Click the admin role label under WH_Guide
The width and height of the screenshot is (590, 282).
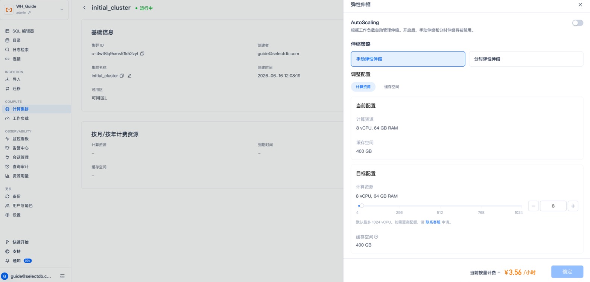click(x=21, y=13)
